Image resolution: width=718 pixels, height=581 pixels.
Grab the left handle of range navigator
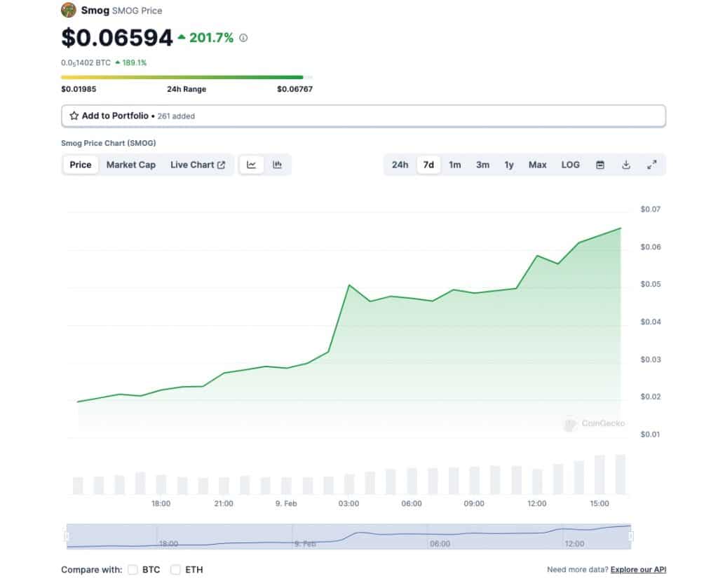tap(67, 536)
